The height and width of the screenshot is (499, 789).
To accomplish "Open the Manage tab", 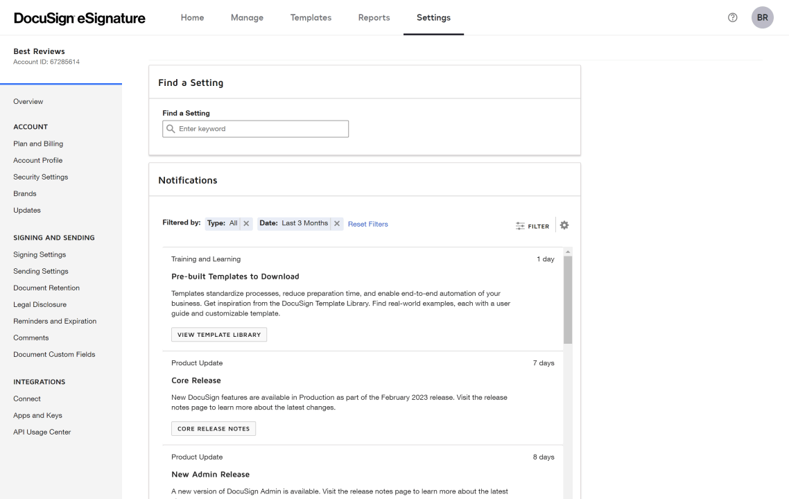I will (x=247, y=17).
